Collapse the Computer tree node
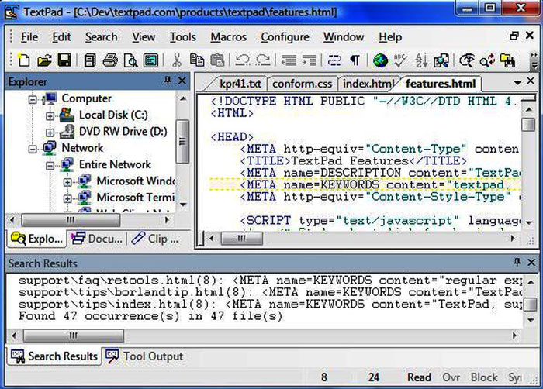Screen dimensions: 543x389 33,100
